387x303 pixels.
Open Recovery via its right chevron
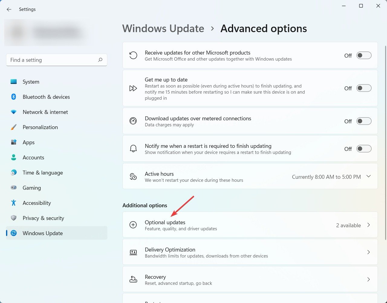click(369, 279)
